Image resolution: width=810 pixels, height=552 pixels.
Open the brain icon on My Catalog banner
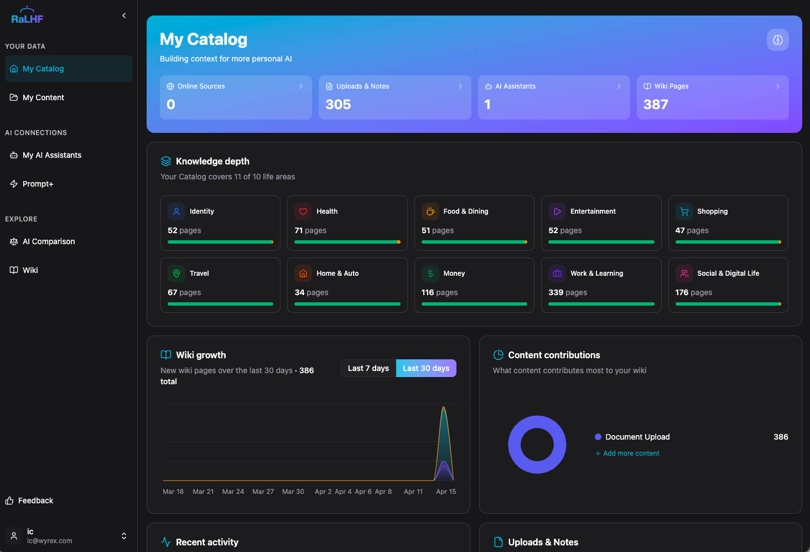coord(777,39)
